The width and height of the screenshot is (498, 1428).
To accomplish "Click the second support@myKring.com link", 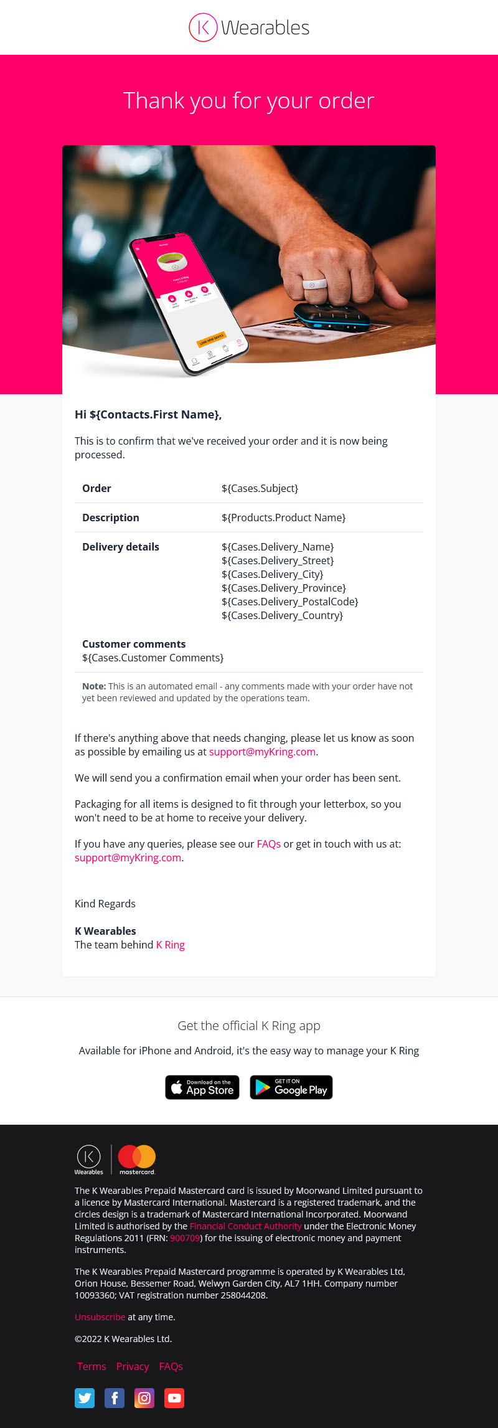I will [x=128, y=858].
